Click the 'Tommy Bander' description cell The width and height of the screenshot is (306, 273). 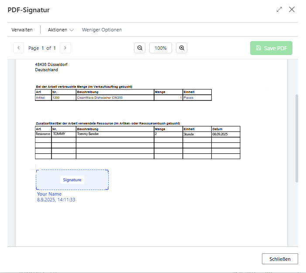click(x=115, y=134)
